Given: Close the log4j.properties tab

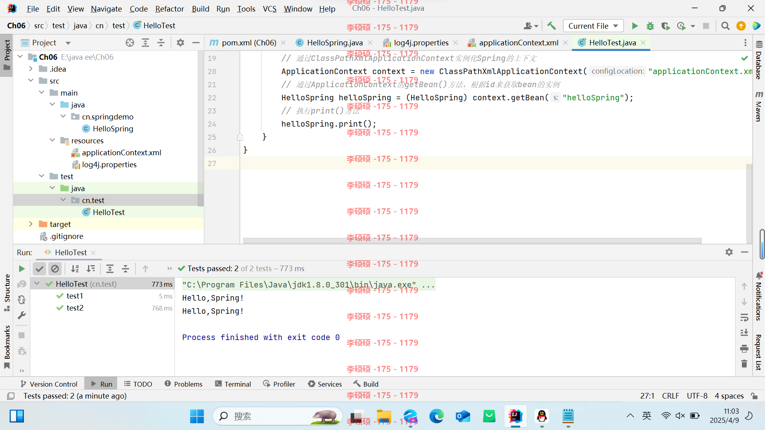Looking at the screenshot, I should pos(455,43).
